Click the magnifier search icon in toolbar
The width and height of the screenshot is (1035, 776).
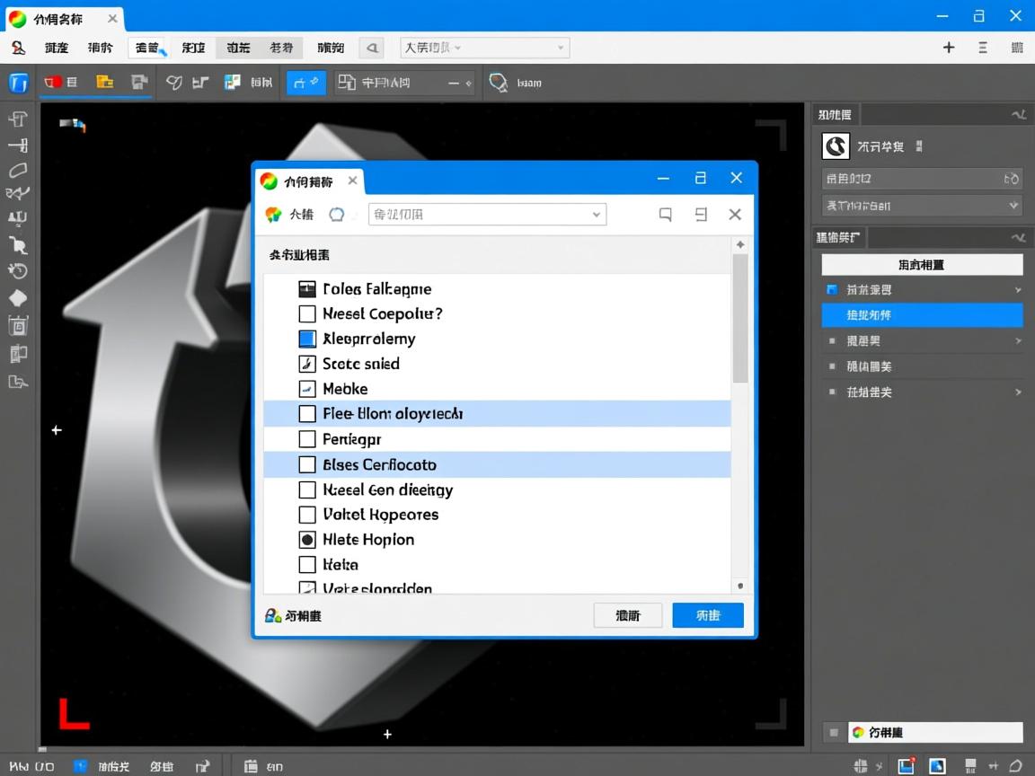coord(498,83)
